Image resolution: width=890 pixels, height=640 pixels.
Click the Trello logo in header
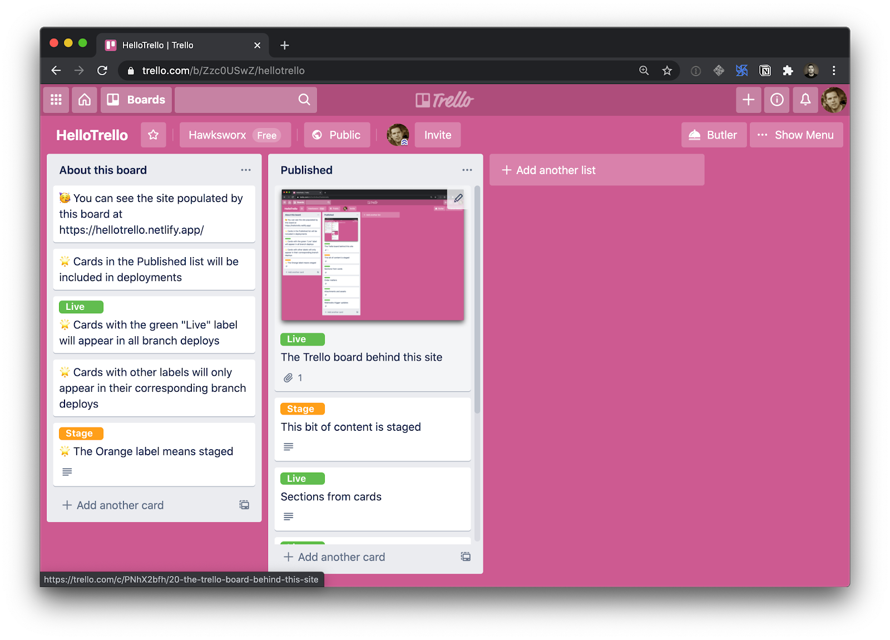(444, 100)
